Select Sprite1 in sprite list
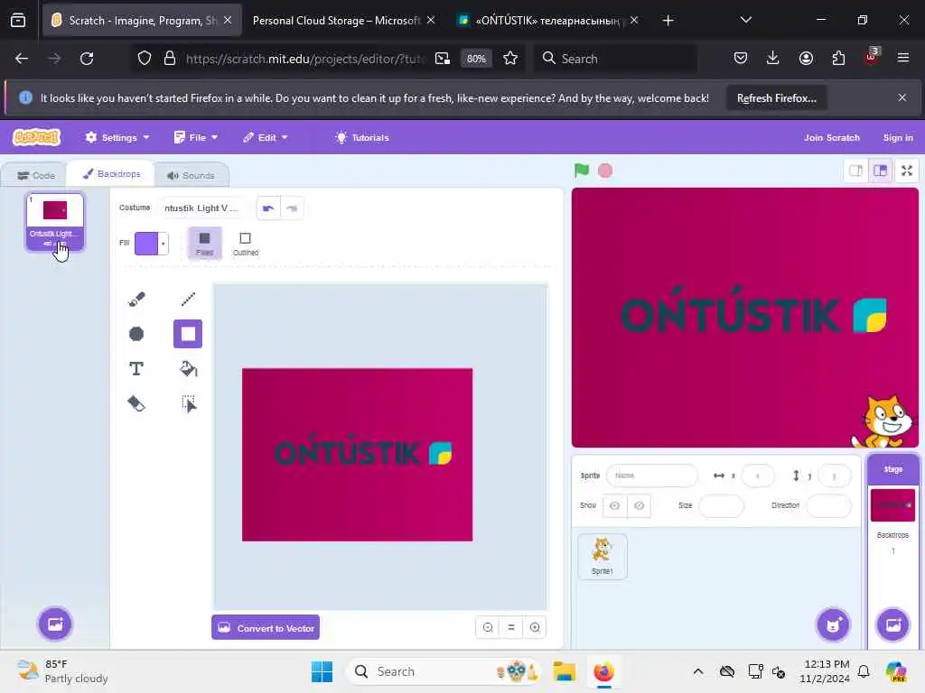This screenshot has width=925, height=693. click(603, 557)
